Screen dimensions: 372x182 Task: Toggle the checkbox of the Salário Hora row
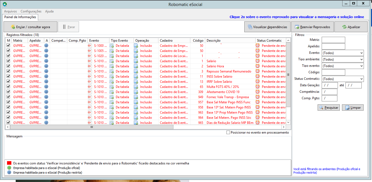[x=8, y=66]
